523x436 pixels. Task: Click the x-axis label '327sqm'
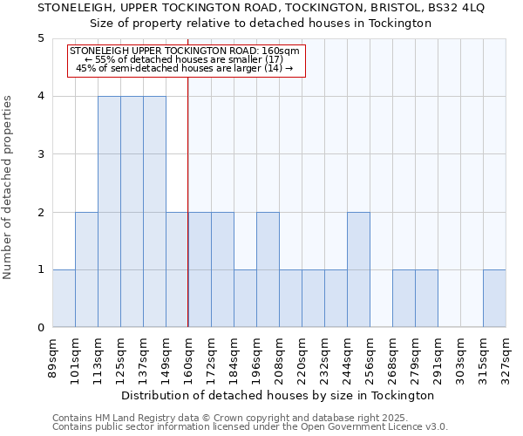506,361
